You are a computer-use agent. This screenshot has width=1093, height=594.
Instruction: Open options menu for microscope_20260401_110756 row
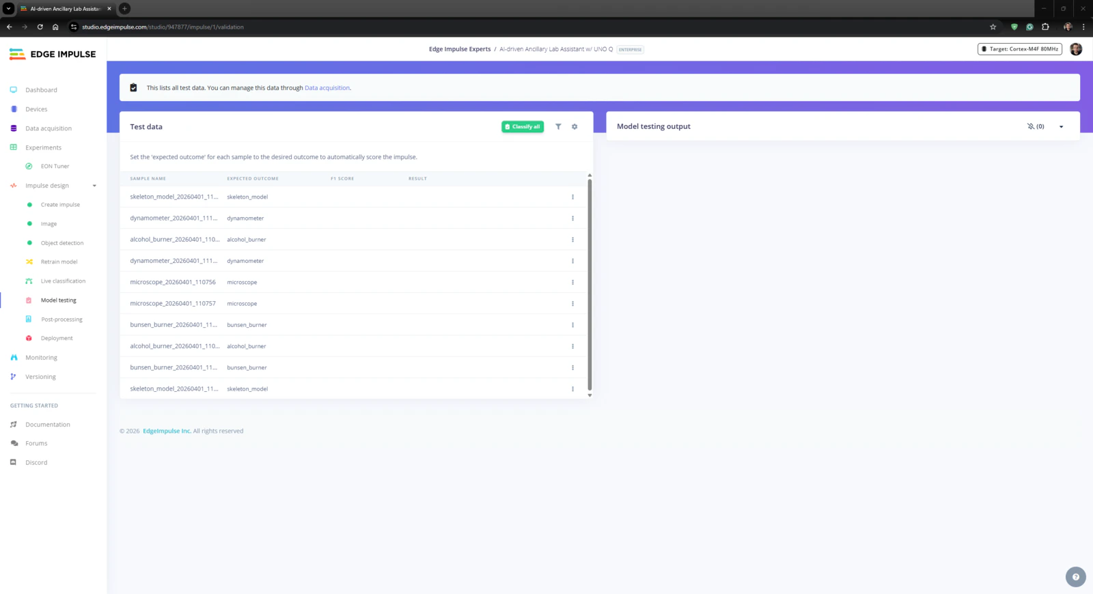pos(572,283)
